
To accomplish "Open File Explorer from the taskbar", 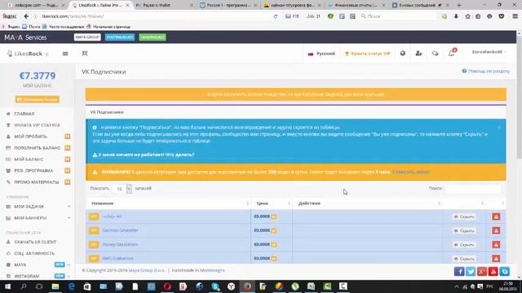I will pos(55,286).
